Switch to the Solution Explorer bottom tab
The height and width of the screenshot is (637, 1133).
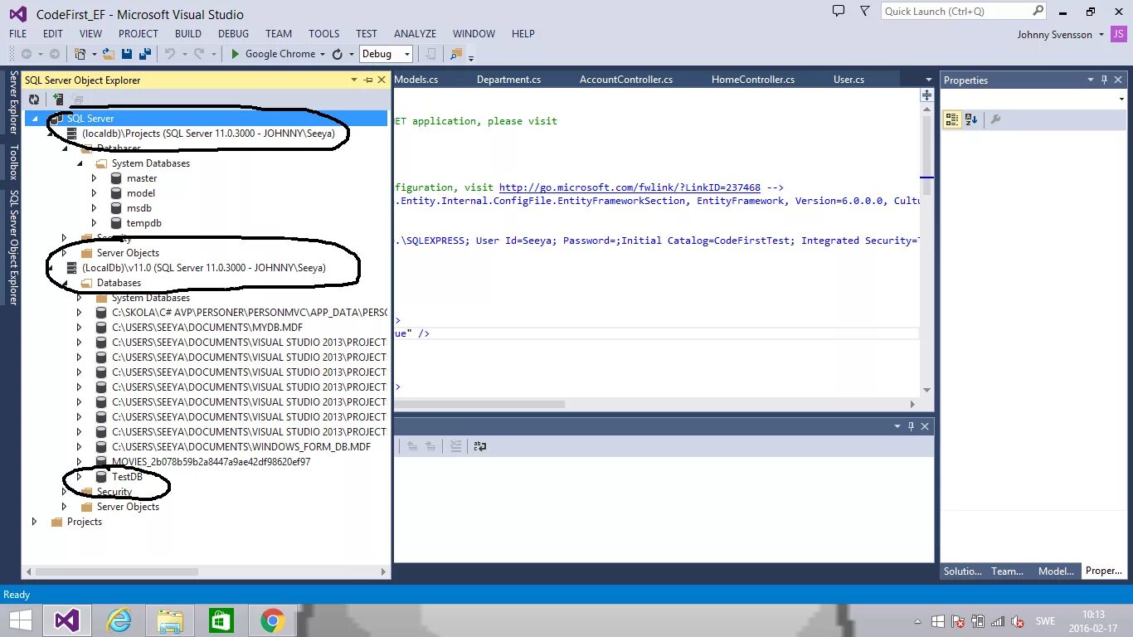coord(963,571)
